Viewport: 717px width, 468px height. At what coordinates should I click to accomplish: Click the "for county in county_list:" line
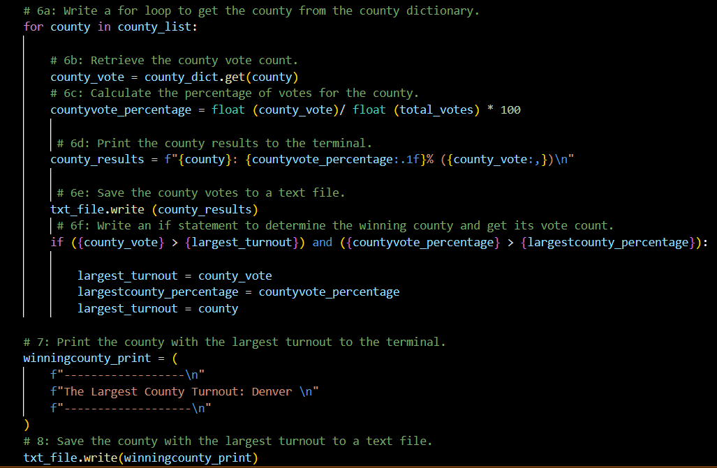110,27
